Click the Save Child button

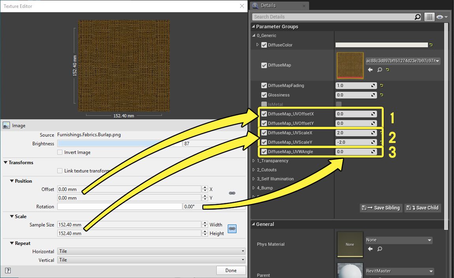pyautogui.click(x=422, y=208)
